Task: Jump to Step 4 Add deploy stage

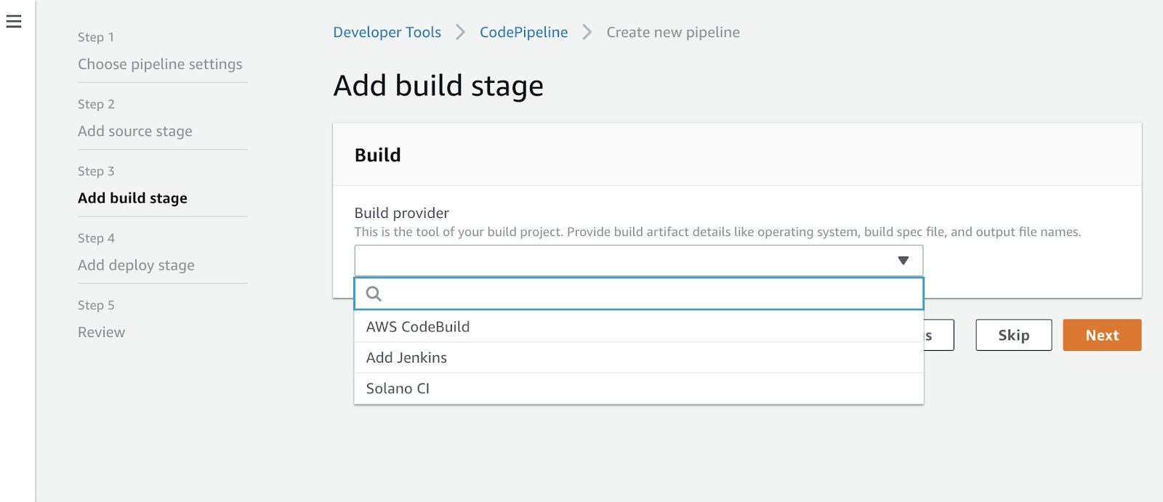Action: click(x=136, y=265)
